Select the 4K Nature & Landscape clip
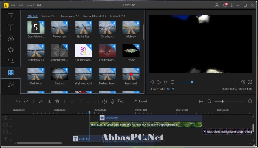The image size is (258, 148). (146, 125)
